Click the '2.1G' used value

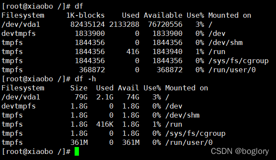105,97
